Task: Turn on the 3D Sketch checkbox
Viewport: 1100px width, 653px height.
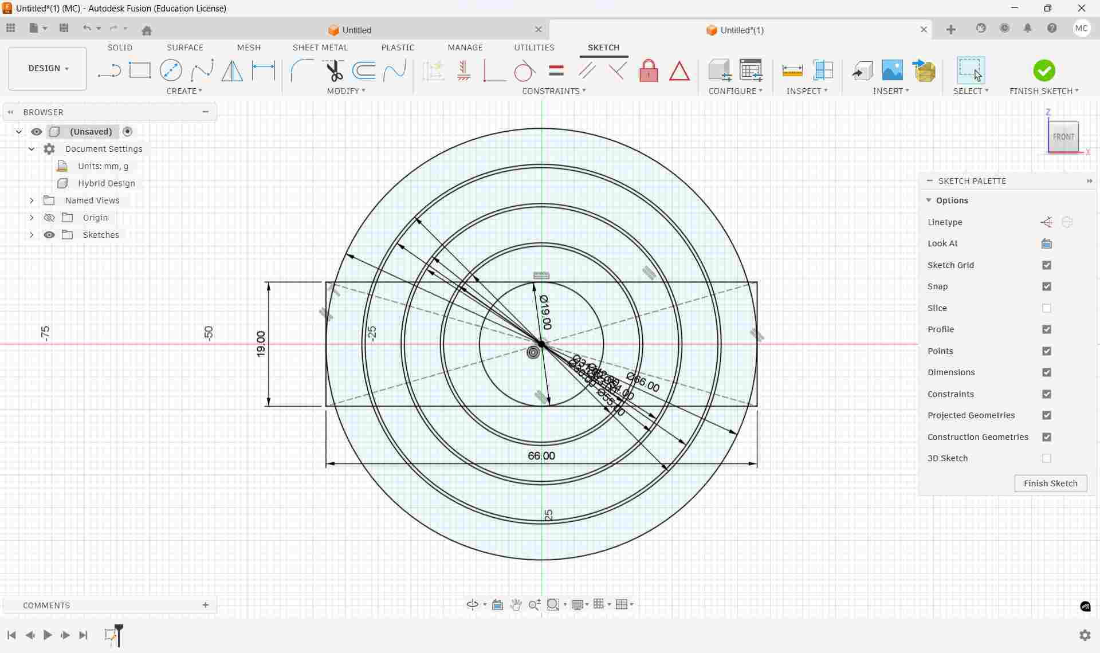Action: (x=1046, y=458)
